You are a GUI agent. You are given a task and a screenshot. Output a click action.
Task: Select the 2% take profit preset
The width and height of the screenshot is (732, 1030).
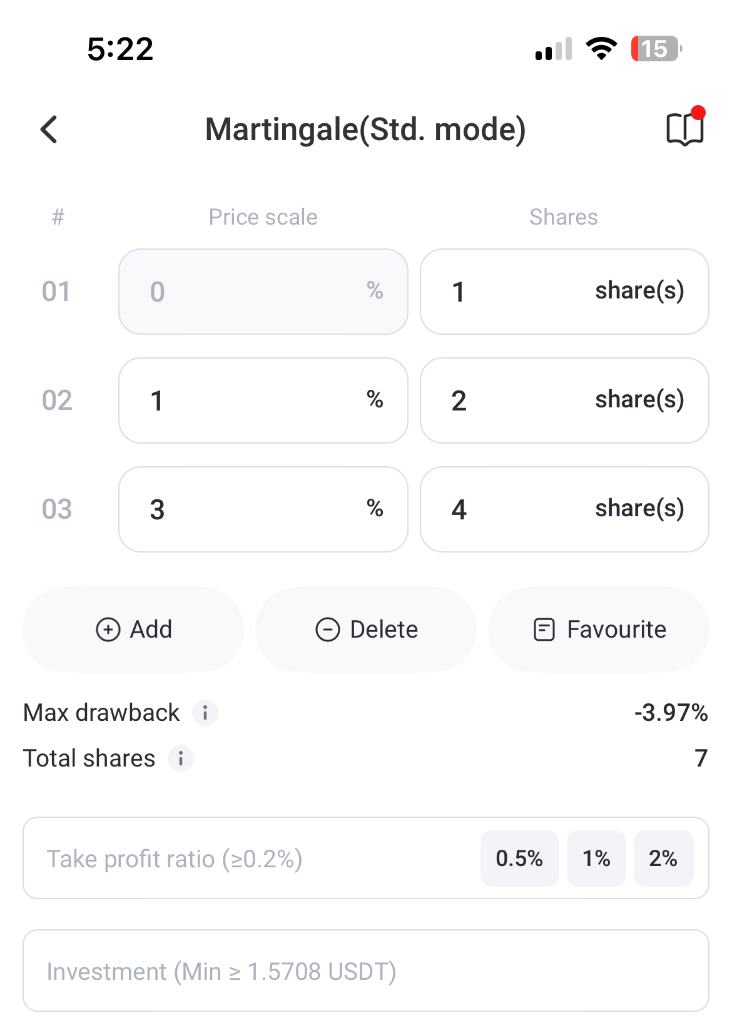(x=663, y=858)
